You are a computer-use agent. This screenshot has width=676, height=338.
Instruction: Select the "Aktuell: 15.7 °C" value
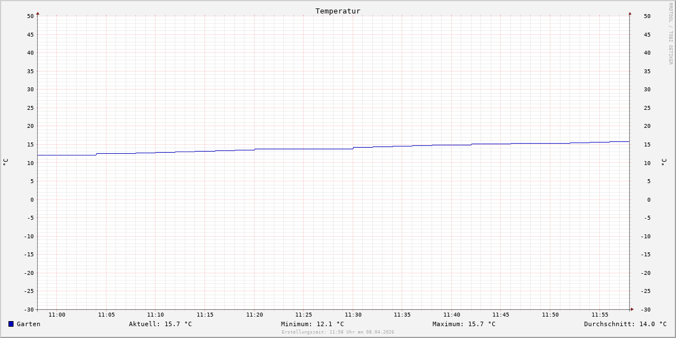pos(161,324)
